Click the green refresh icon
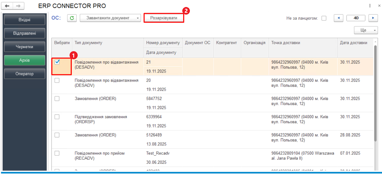 pyautogui.click(x=72, y=18)
